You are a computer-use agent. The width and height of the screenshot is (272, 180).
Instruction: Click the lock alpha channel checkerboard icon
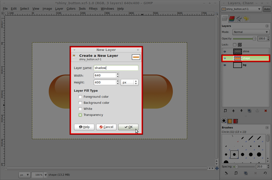240,45
